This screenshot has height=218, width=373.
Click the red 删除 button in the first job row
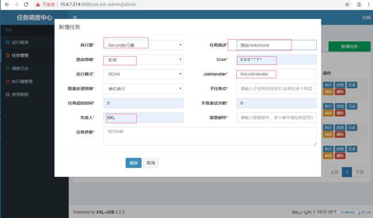[x=340, y=92]
